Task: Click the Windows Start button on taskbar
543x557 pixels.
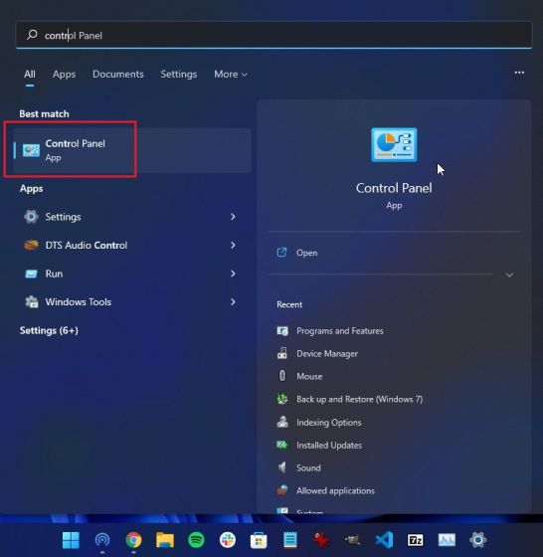Action: click(71, 540)
